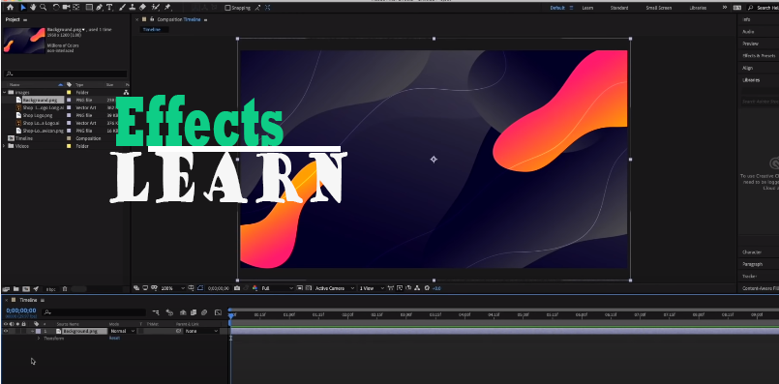Open the Align panel on right
The width and height of the screenshot is (779, 384).
click(x=747, y=68)
